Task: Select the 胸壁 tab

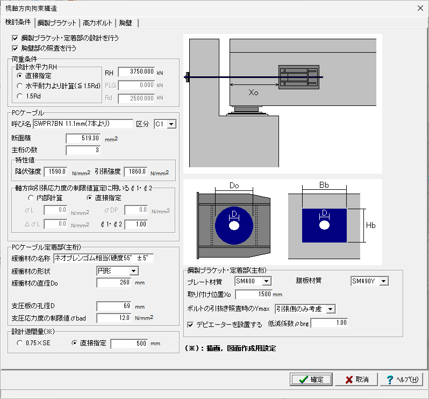Action: click(x=128, y=23)
